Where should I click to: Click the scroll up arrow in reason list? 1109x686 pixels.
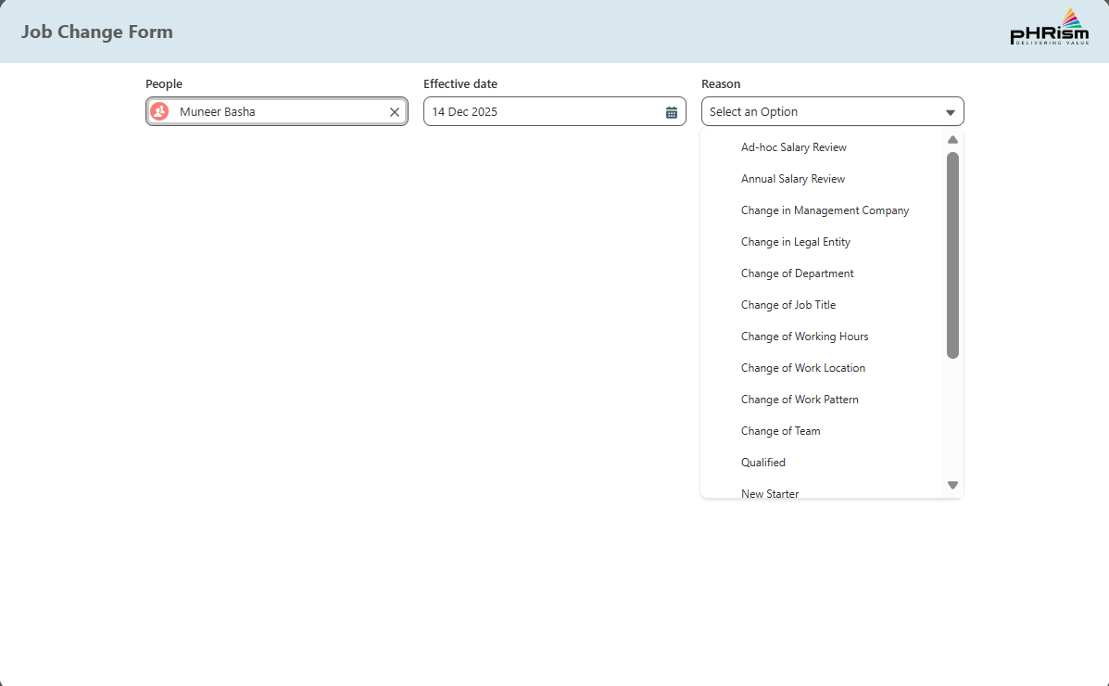[952, 140]
